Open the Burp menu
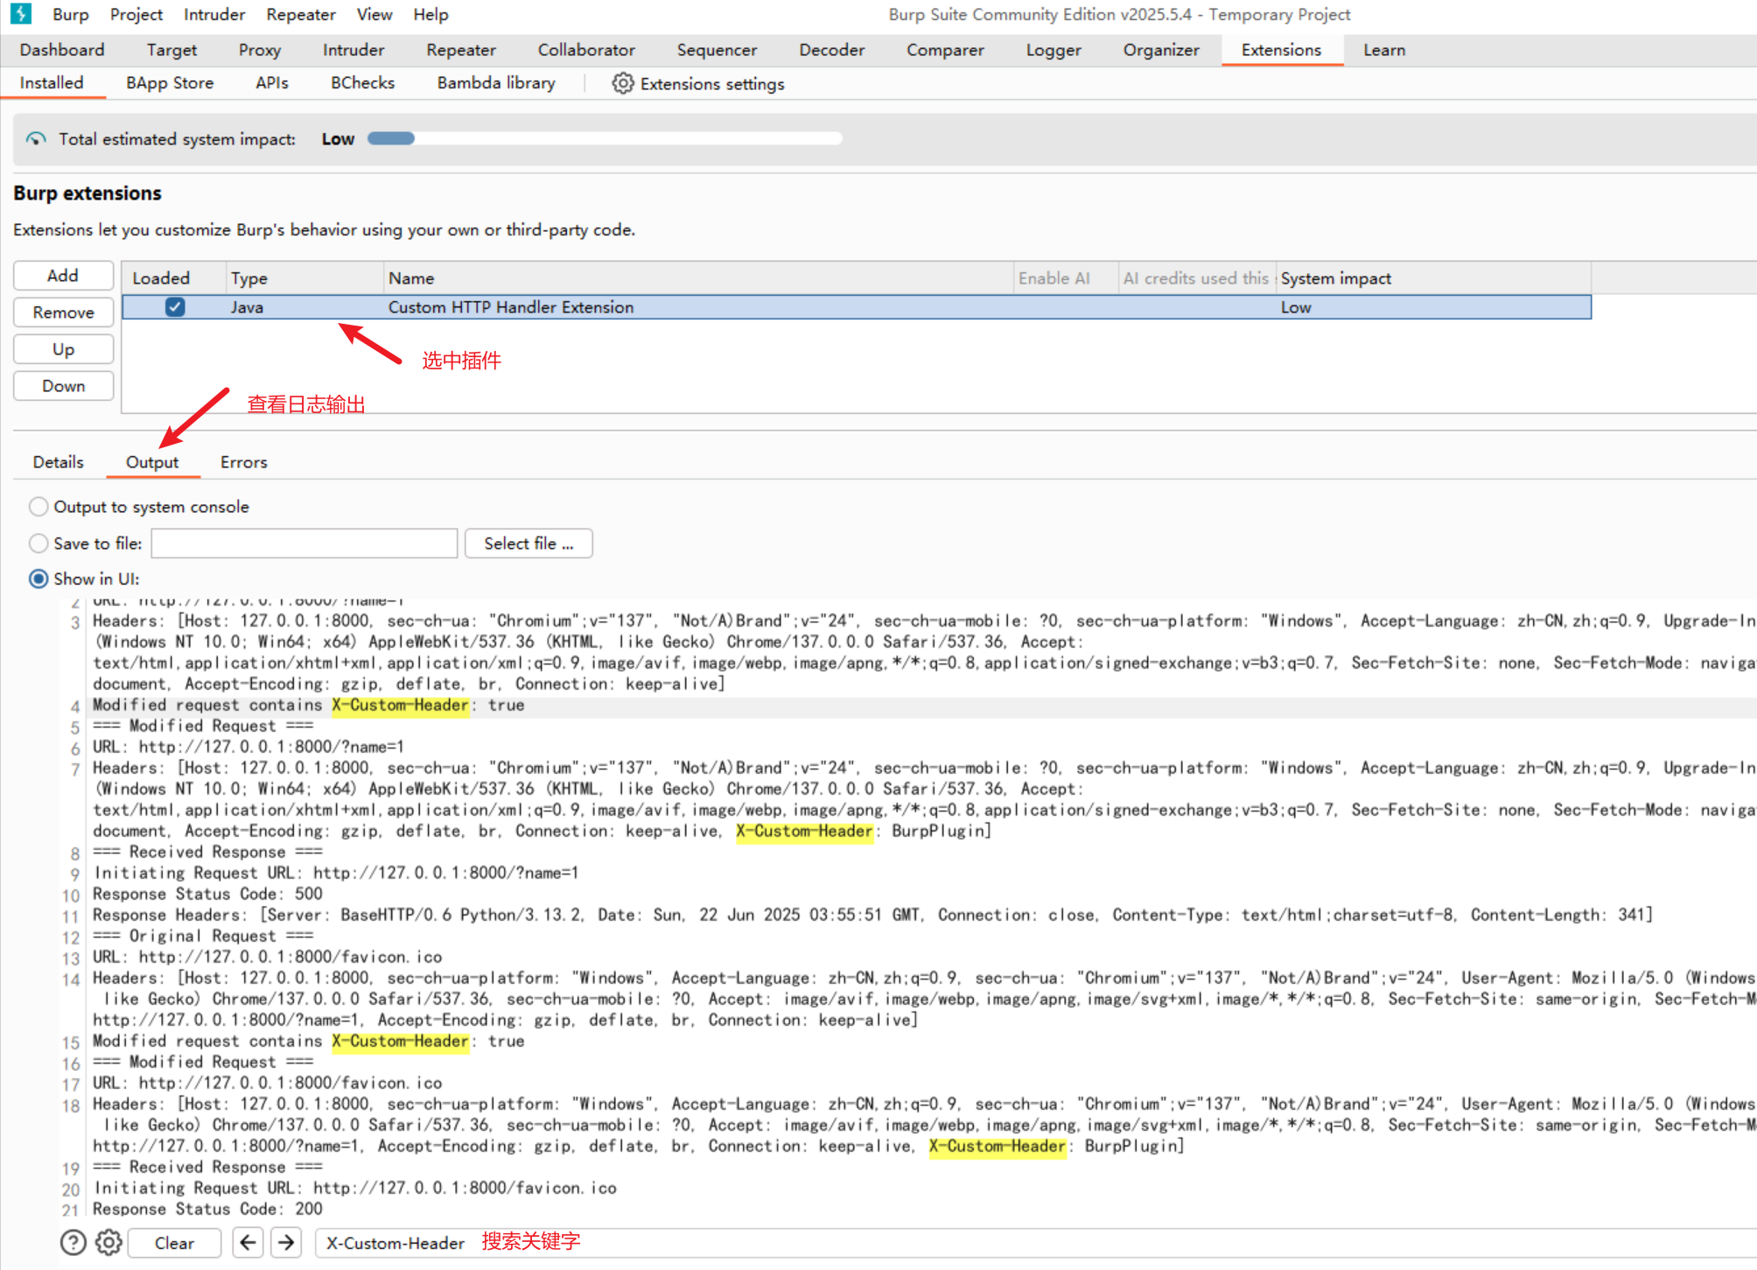The width and height of the screenshot is (1757, 1270). [x=71, y=14]
